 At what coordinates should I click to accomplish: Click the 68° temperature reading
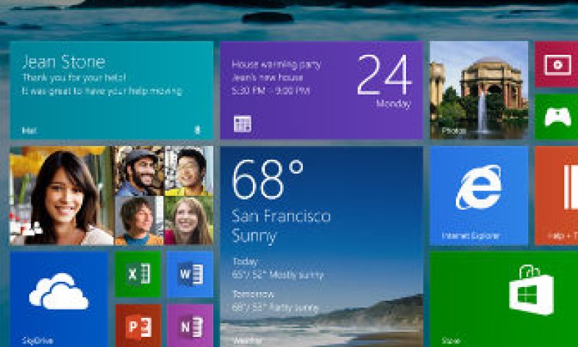click(268, 179)
